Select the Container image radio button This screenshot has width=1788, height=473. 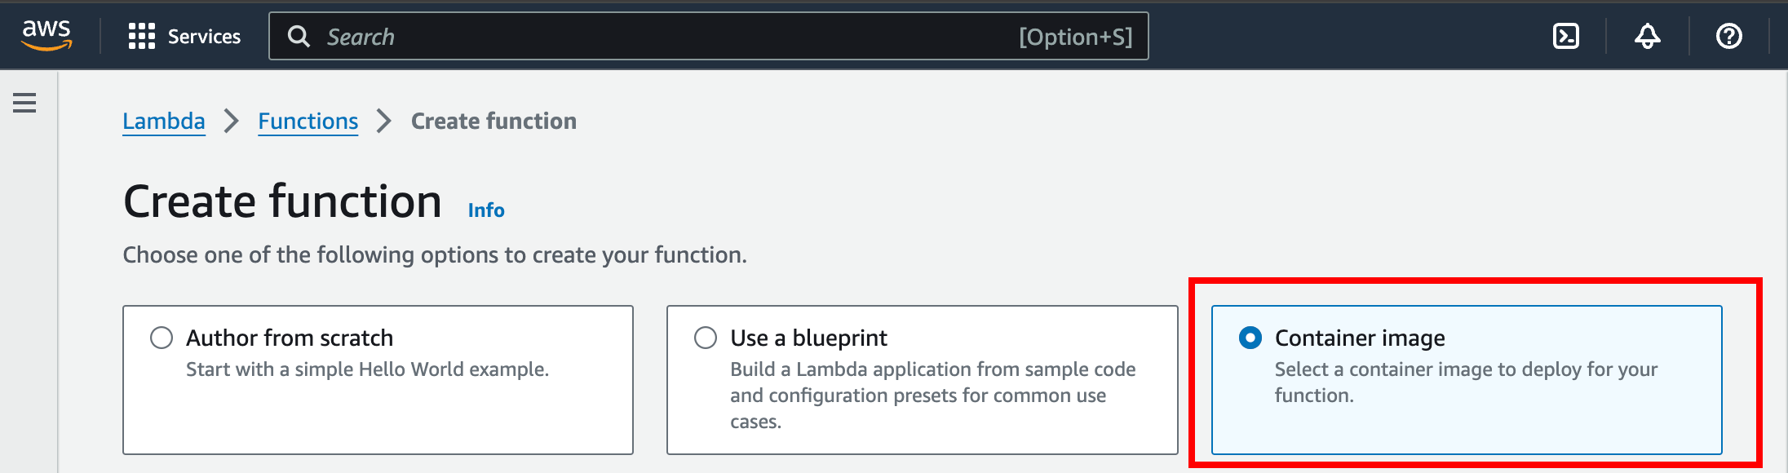[1250, 338]
